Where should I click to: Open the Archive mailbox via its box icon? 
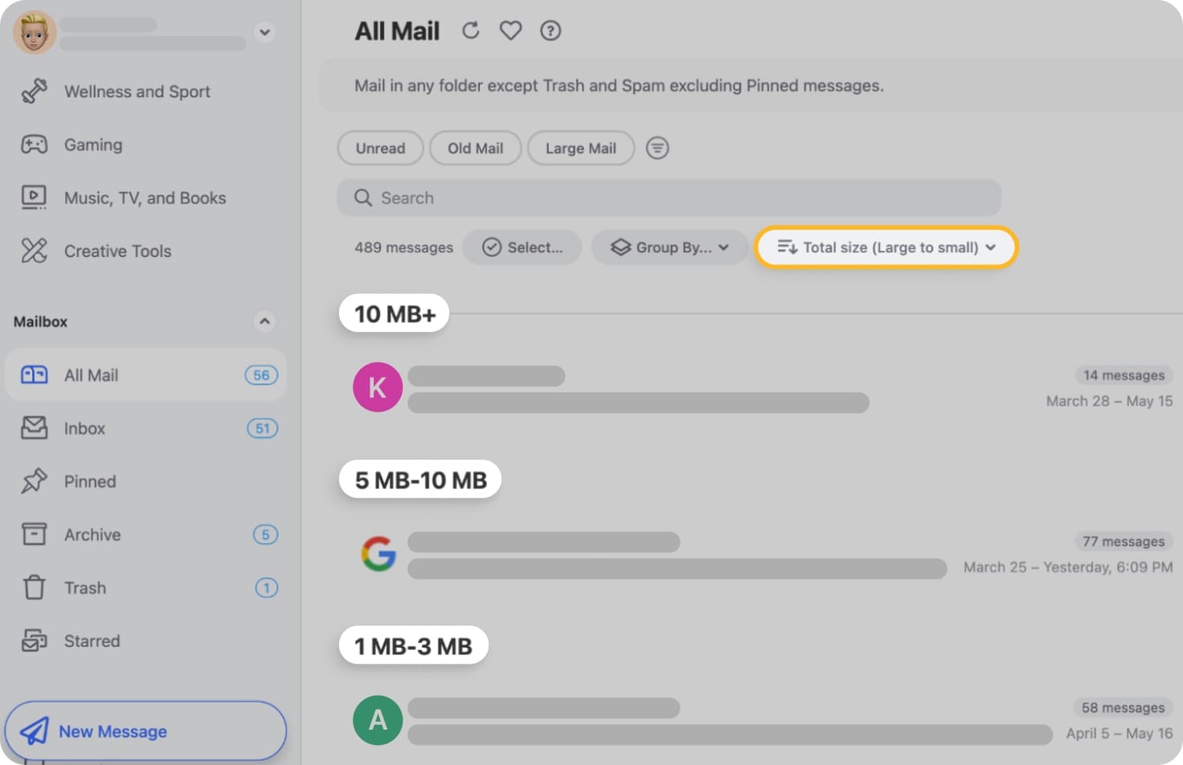coord(34,534)
